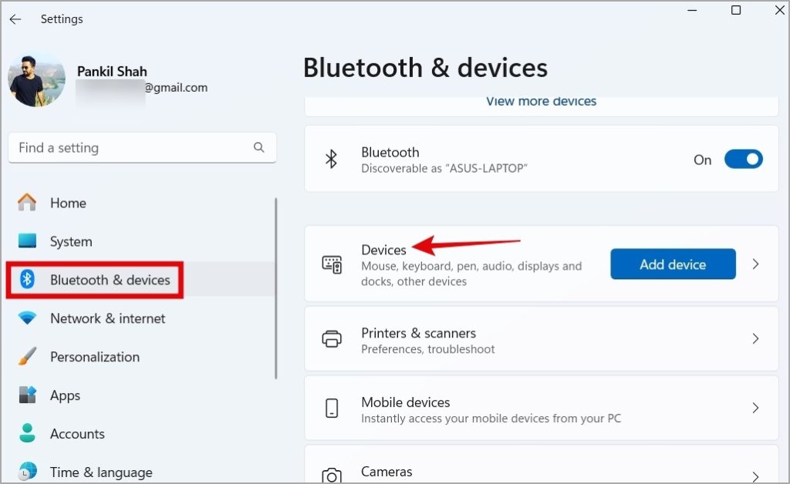Turn off the Bluetooth toggle switch

743,160
